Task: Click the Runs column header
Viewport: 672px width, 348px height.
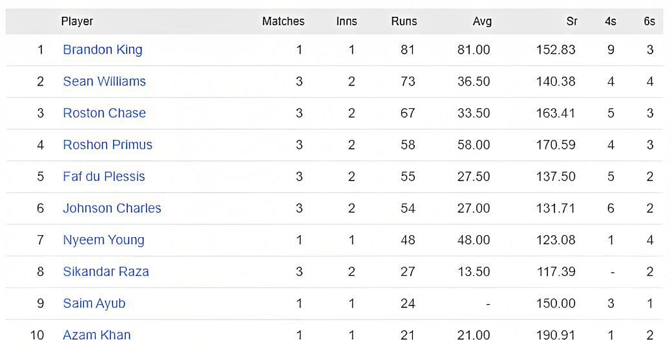Action: [404, 21]
